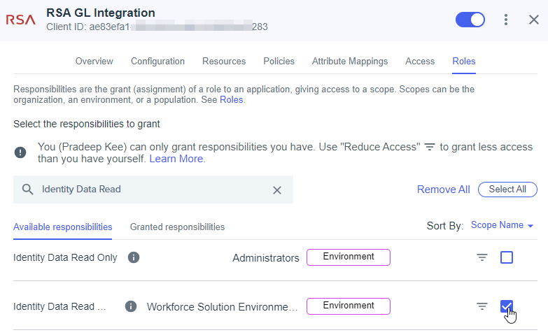Disable the application enable toggle

(470, 20)
